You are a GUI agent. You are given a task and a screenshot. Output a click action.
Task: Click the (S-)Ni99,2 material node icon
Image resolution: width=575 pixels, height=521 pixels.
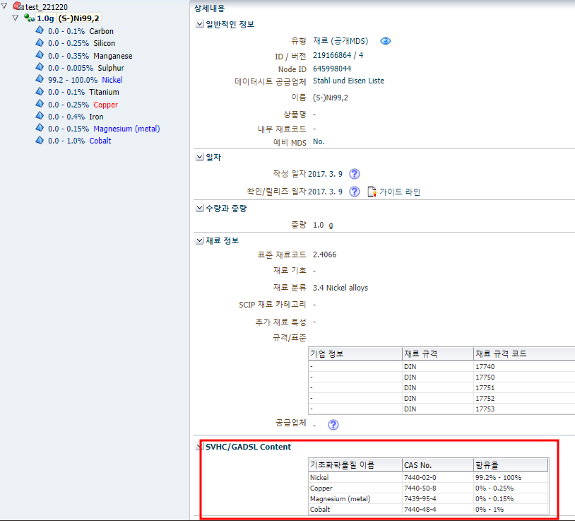point(30,18)
